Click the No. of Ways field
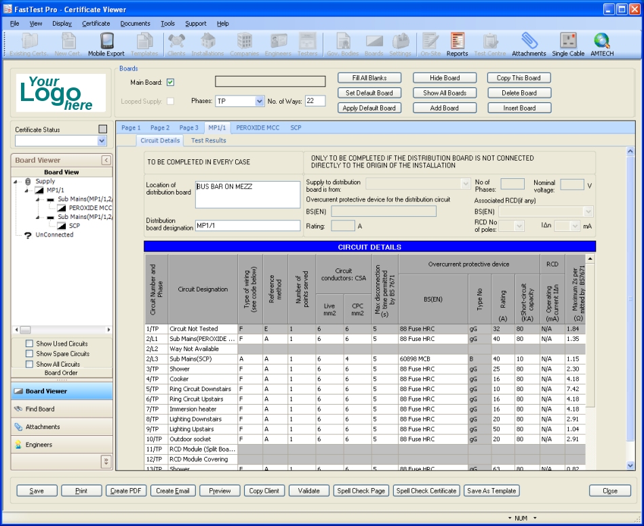The width and height of the screenshot is (644, 526). (x=315, y=101)
